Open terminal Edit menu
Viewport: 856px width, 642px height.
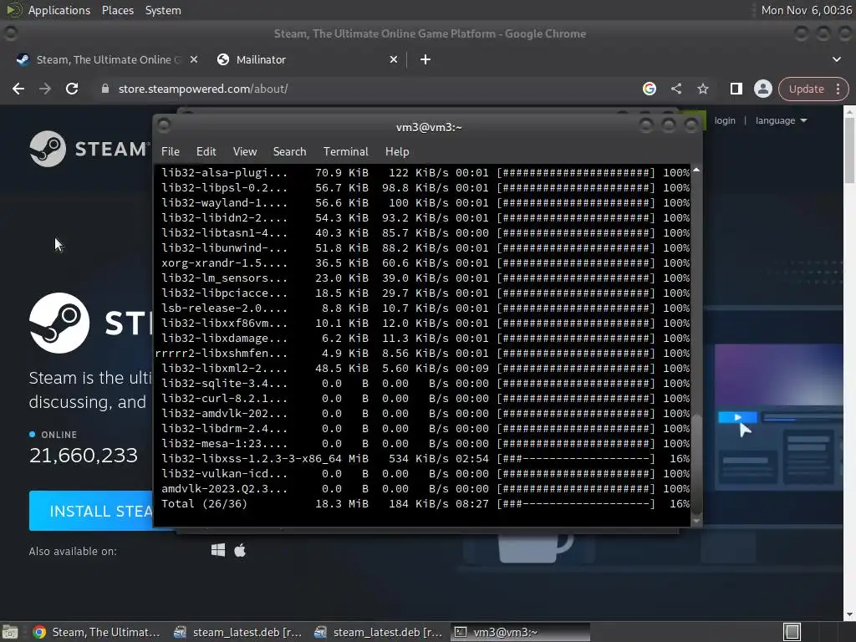(x=206, y=152)
